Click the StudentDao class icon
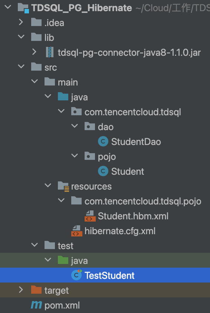This screenshot has height=313, width=210. [x=103, y=142]
